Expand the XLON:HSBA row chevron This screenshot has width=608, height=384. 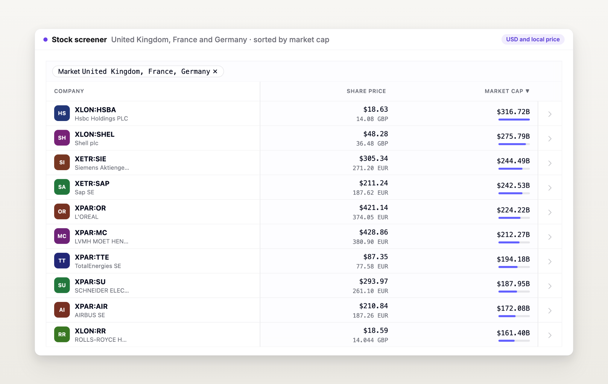tap(550, 114)
